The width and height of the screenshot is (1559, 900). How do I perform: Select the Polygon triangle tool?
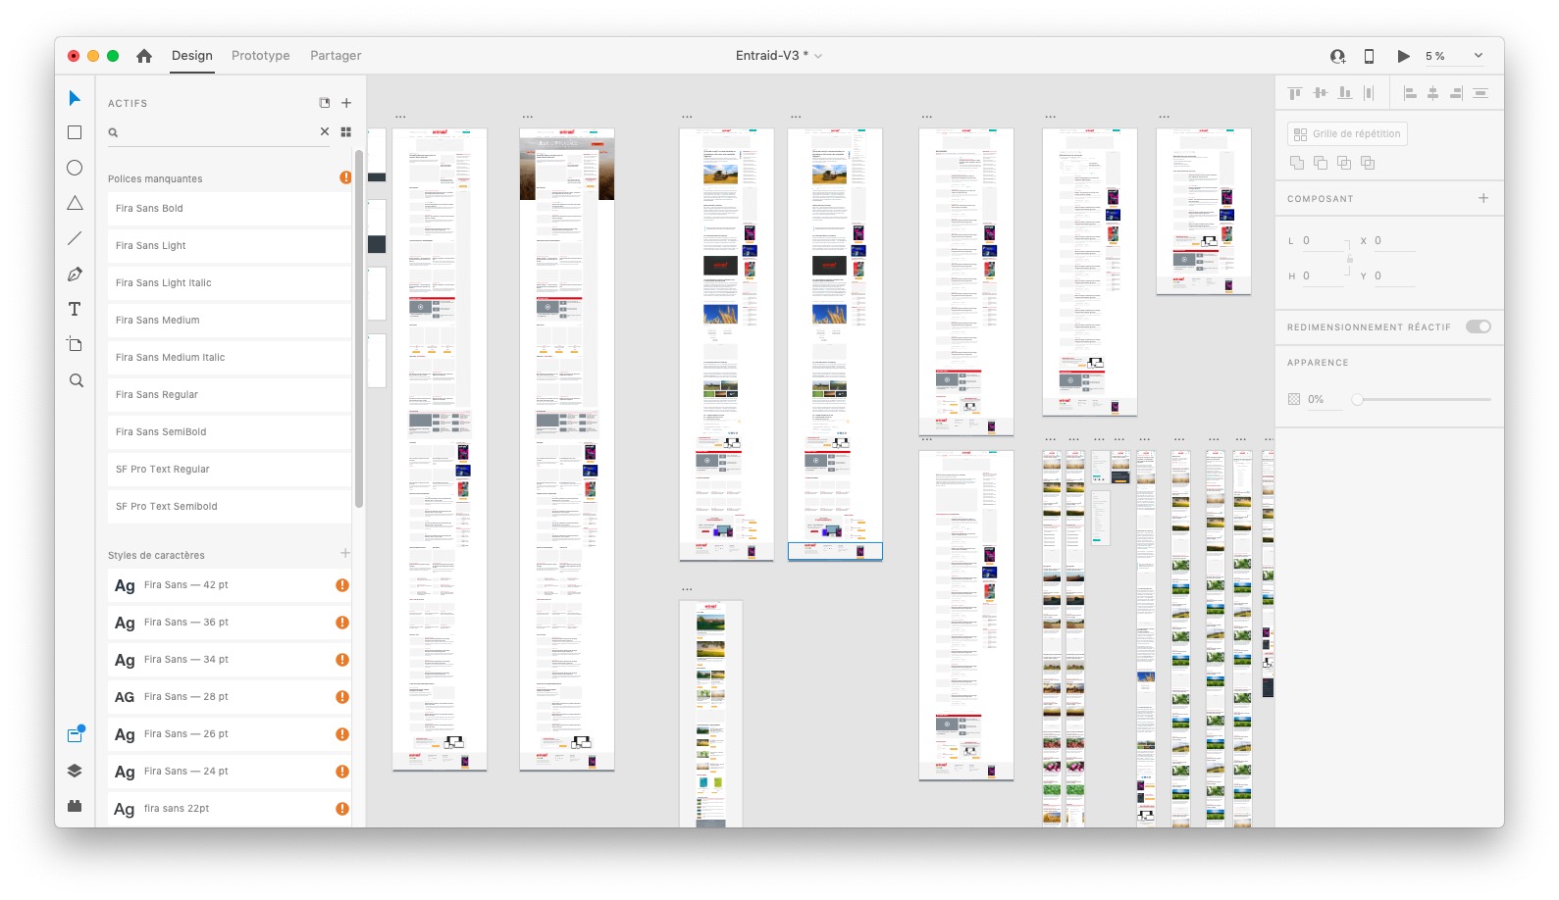[x=75, y=203]
